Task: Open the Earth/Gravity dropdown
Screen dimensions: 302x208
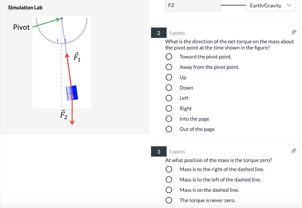Action: click(x=270, y=5)
